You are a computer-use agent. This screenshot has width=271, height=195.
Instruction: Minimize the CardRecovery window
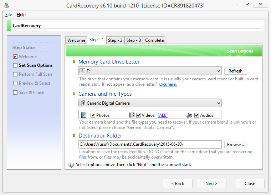[238, 5]
